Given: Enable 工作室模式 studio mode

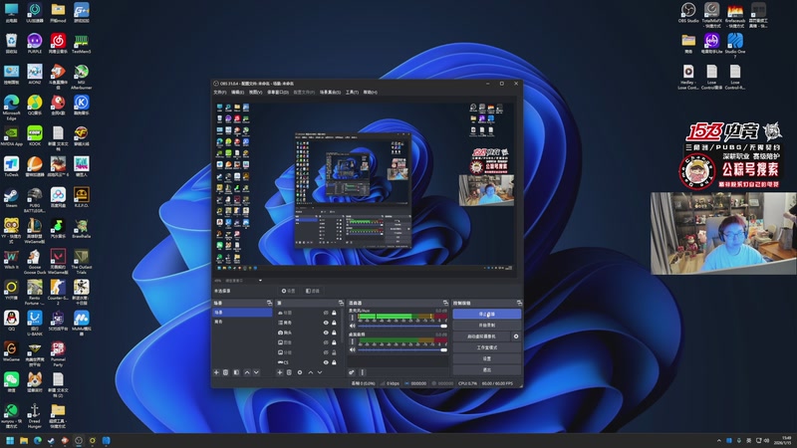Looking at the screenshot, I should 486,347.
